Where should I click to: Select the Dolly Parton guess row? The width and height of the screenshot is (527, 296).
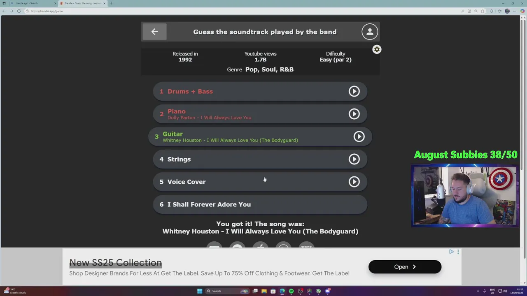point(260,114)
